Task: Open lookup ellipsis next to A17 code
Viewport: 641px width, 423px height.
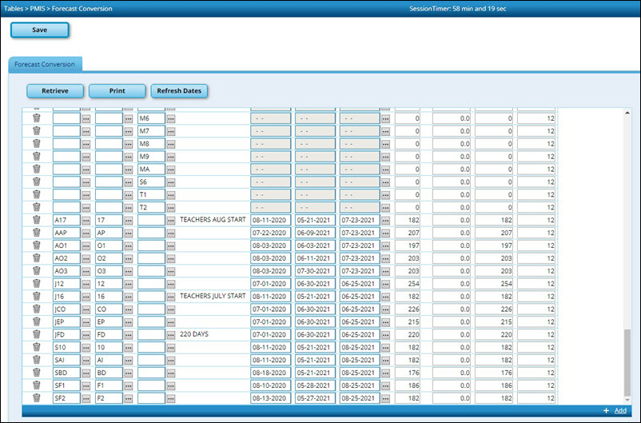Action: [x=86, y=220]
